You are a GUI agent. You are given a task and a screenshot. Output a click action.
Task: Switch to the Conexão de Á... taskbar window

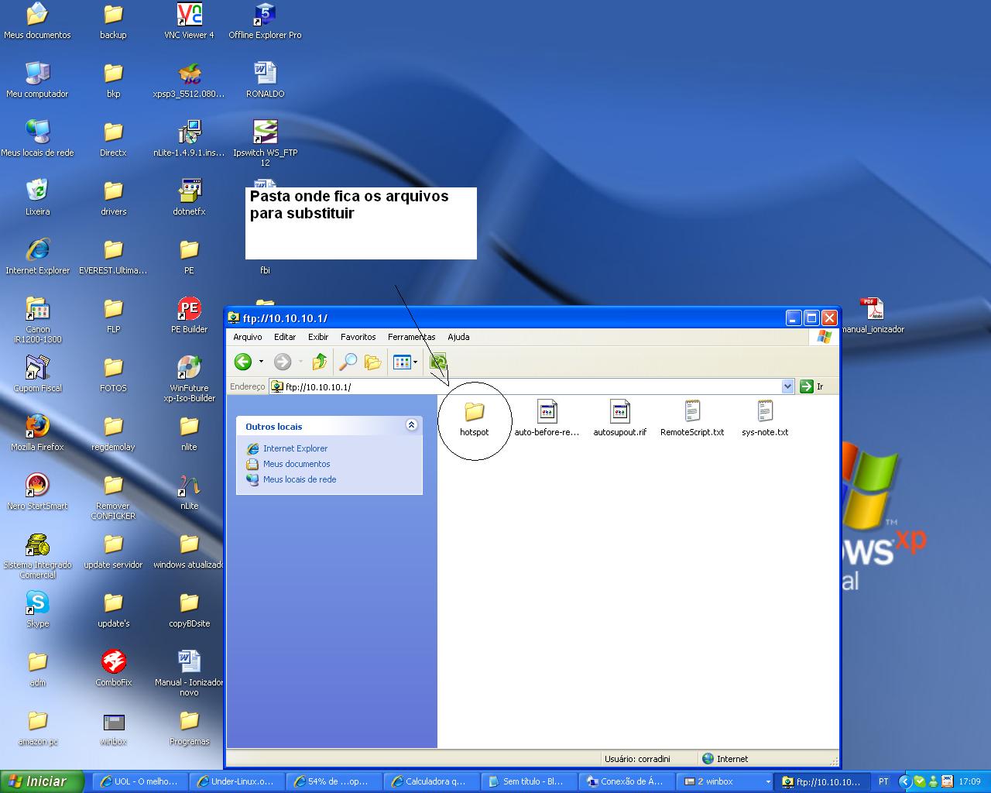(x=626, y=781)
